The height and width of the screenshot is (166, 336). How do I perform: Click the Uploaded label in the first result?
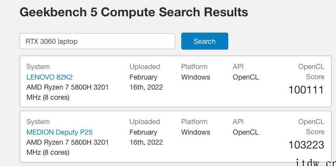(x=145, y=67)
